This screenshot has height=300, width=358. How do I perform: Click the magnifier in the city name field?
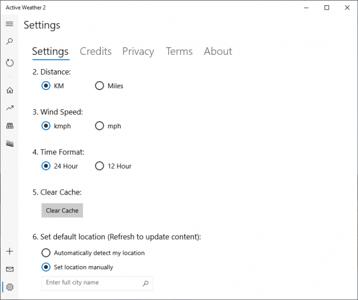[x=146, y=283]
